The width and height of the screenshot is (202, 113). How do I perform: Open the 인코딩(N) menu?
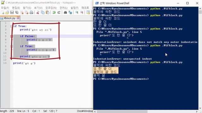pos(51,8)
